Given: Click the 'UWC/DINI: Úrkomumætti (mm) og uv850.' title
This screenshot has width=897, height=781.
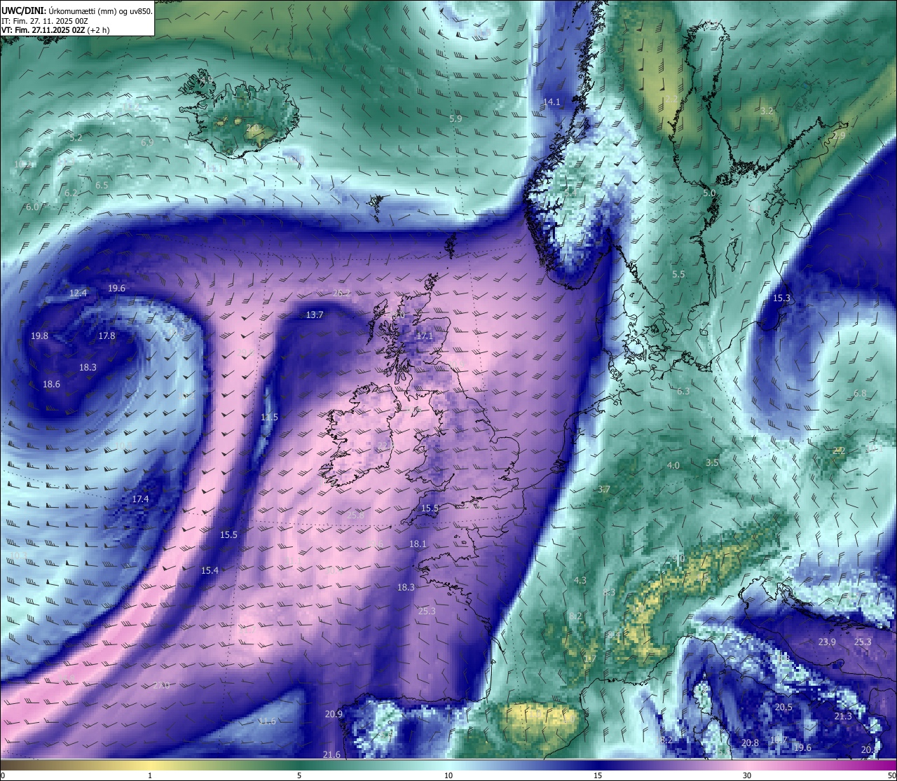Looking at the screenshot, I should (77, 11).
